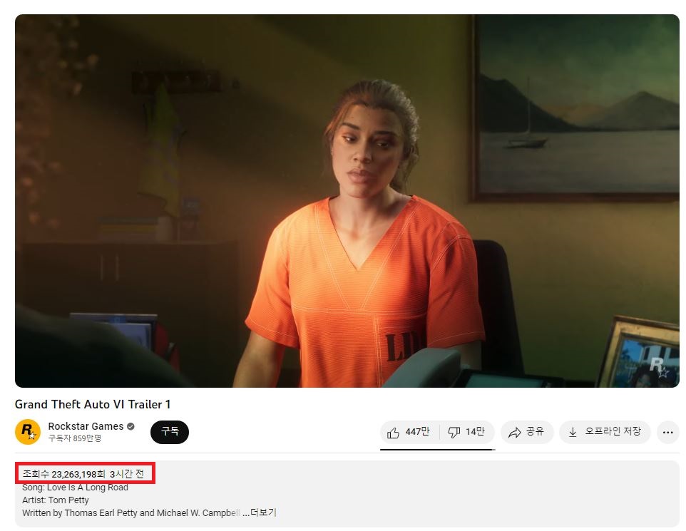Click the Song: Love Is A Long Road line

(x=76, y=488)
